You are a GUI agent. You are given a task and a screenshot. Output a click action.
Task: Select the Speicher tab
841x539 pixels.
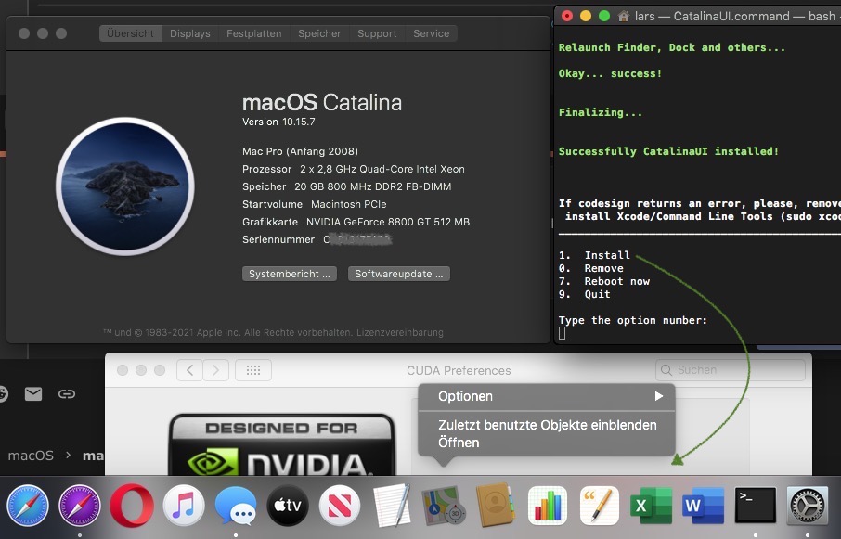[x=319, y=33]
